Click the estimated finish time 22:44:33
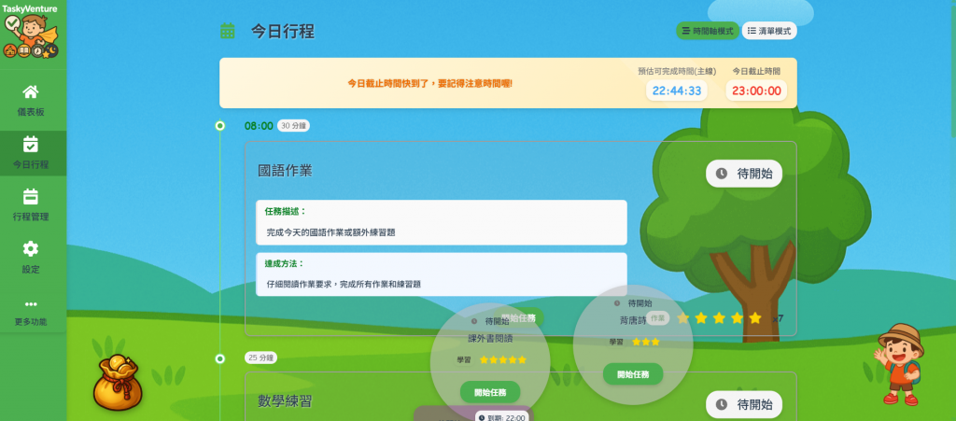Image resolution: width=956 pixels, height=421 pixels. (677, 91)
